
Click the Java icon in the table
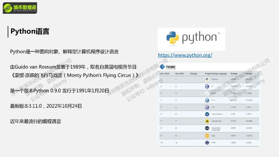[x=207, y=93]
